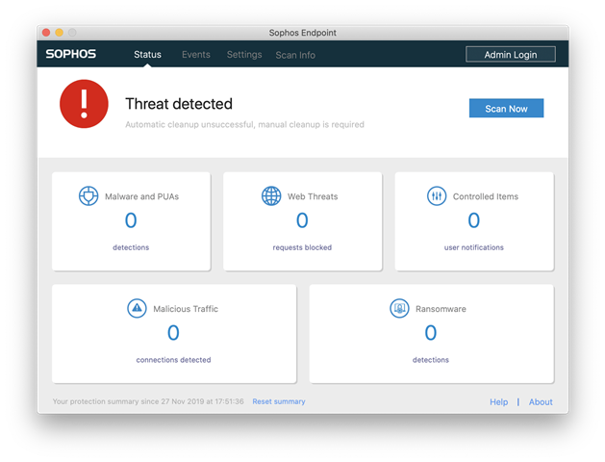Click the Sophos Endpoint title bar text
The width and height of the screenshot is (605, 462).
coord(302,33)
